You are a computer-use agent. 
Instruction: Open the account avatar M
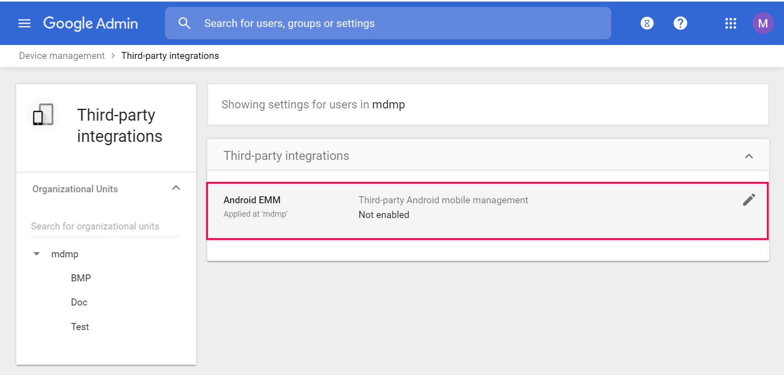[762, 23]
